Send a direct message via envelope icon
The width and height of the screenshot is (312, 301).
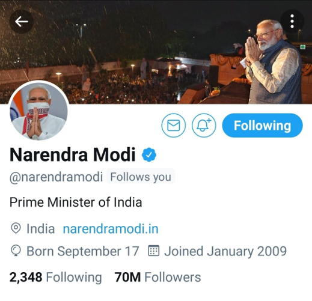[x=174, y=126]
